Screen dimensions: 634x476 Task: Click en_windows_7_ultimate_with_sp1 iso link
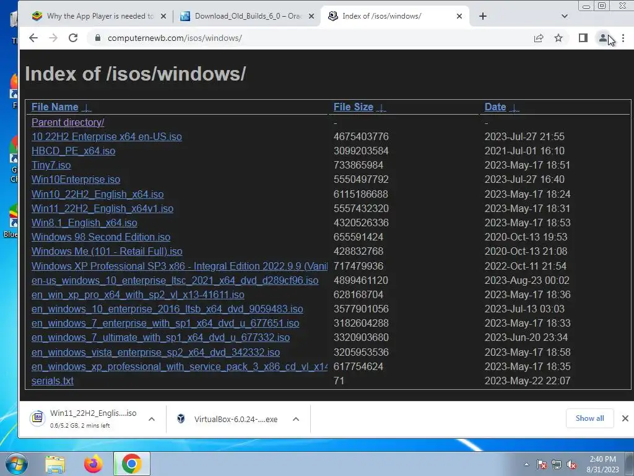(160, 337)
